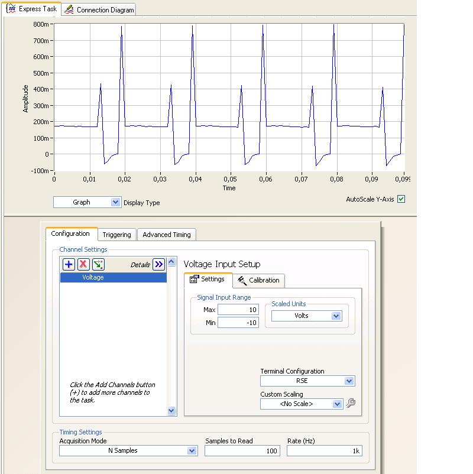Open the Display Type dropdown

[x=115, y=202]
